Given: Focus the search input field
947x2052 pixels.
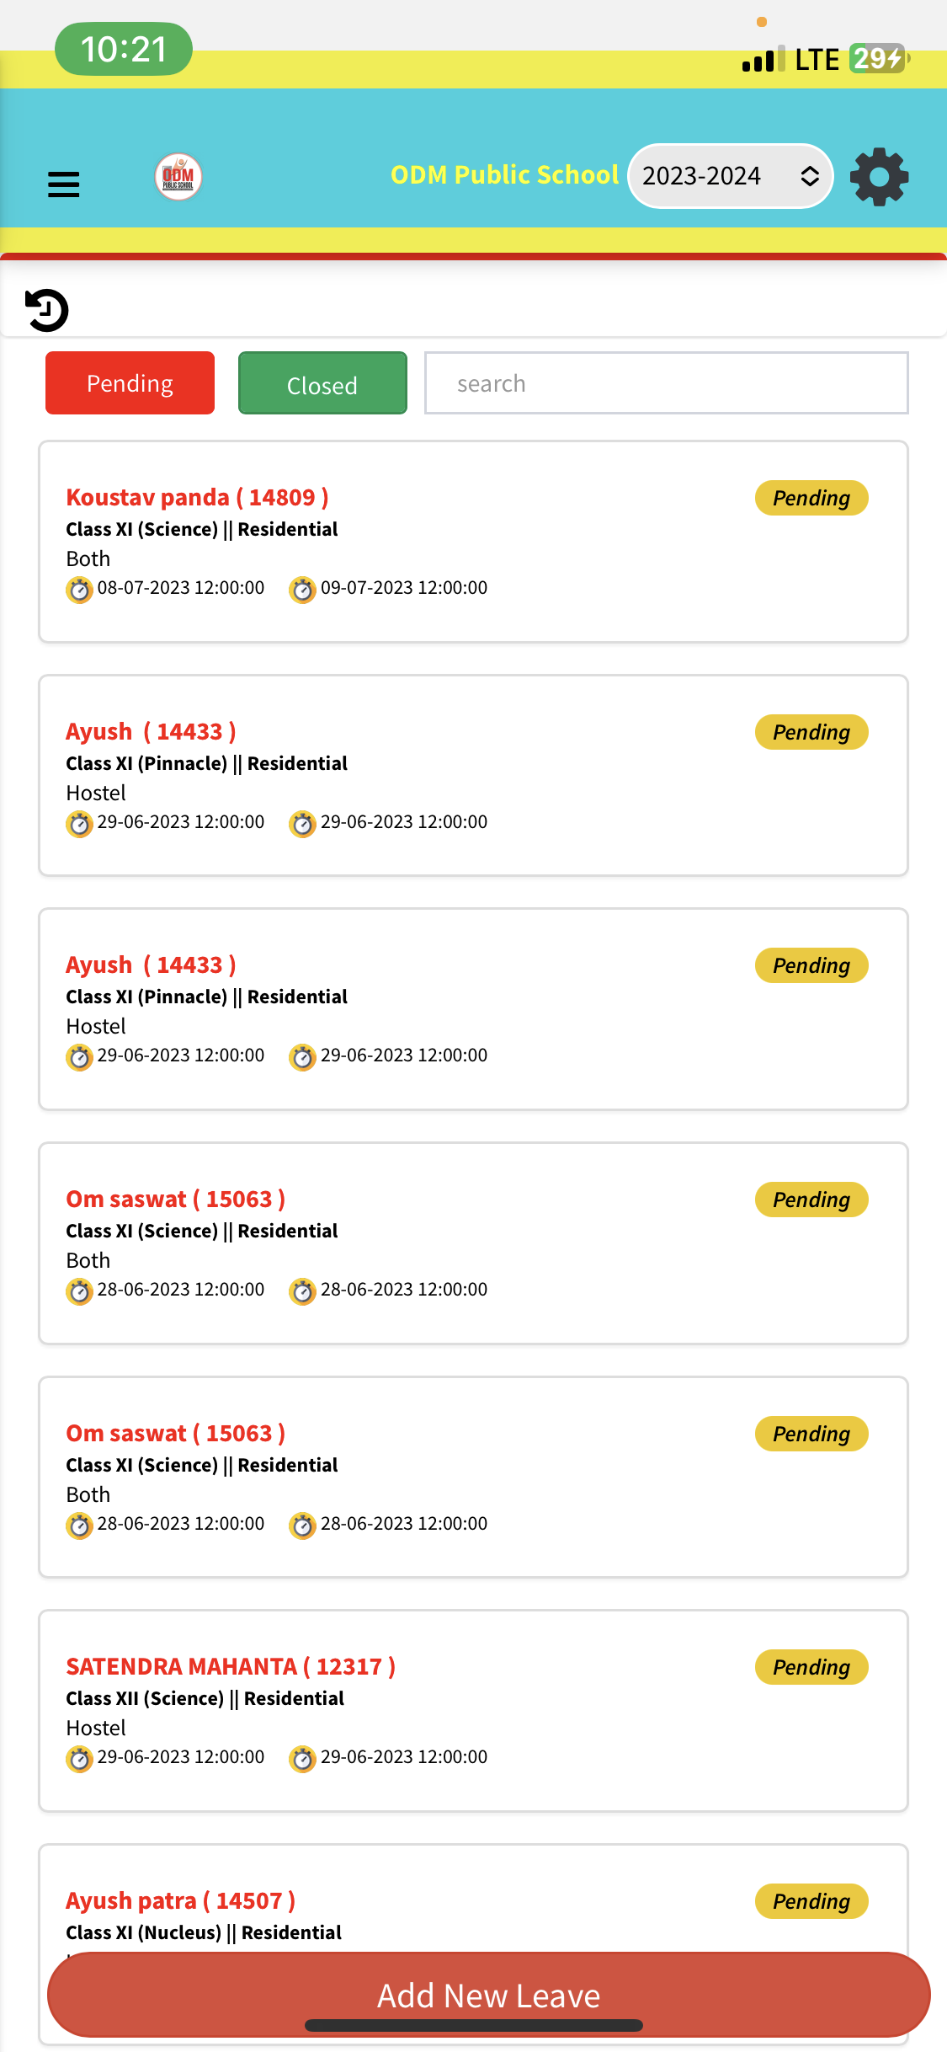Looking at the screenshot, I should [x=666, y=383].
